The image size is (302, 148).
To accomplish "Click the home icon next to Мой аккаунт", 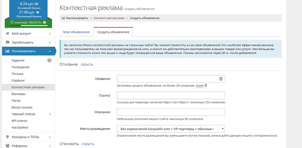I will (x=7, y=33).
